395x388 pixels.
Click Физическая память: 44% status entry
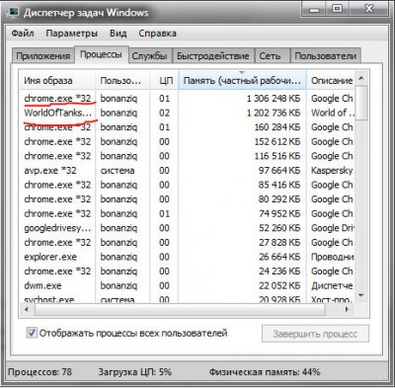pos(265,372)
